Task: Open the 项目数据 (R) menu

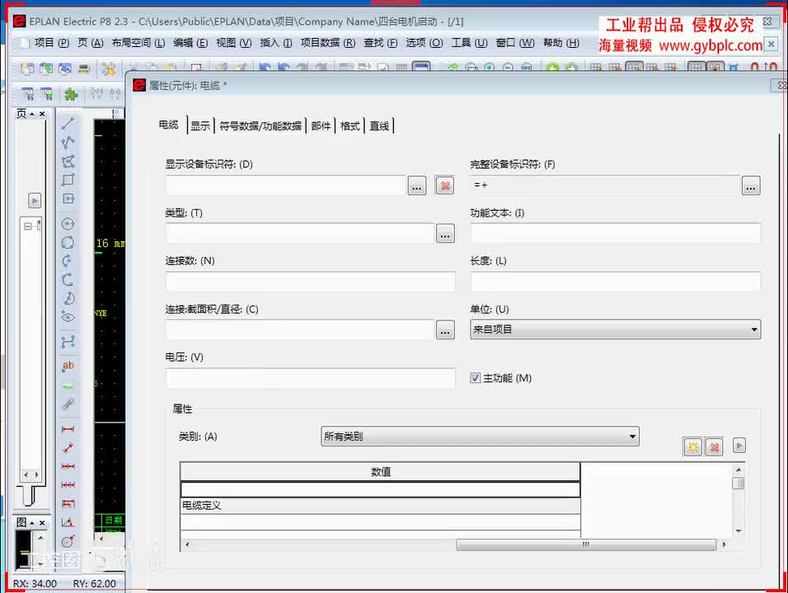Action: pyautogui.click(x=328, y=43)
